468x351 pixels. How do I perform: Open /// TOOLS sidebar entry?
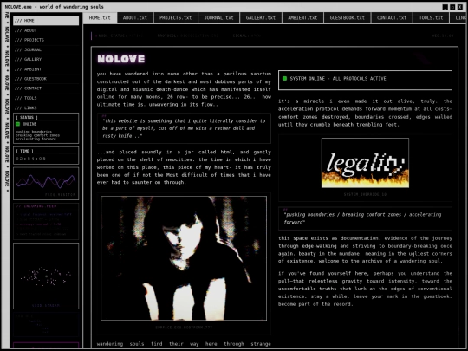pos(46,98)
